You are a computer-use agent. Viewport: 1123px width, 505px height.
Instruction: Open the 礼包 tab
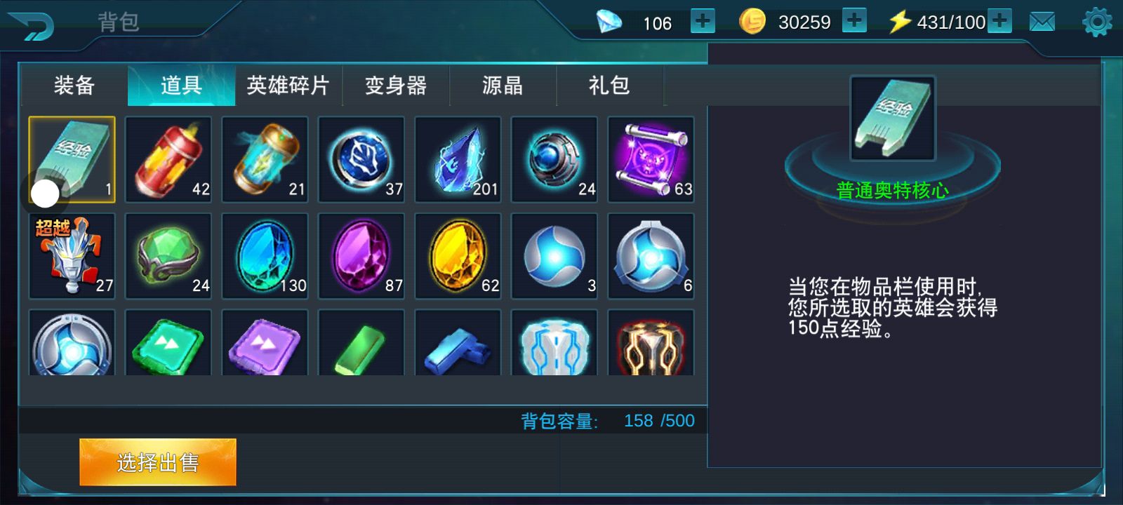609,86
